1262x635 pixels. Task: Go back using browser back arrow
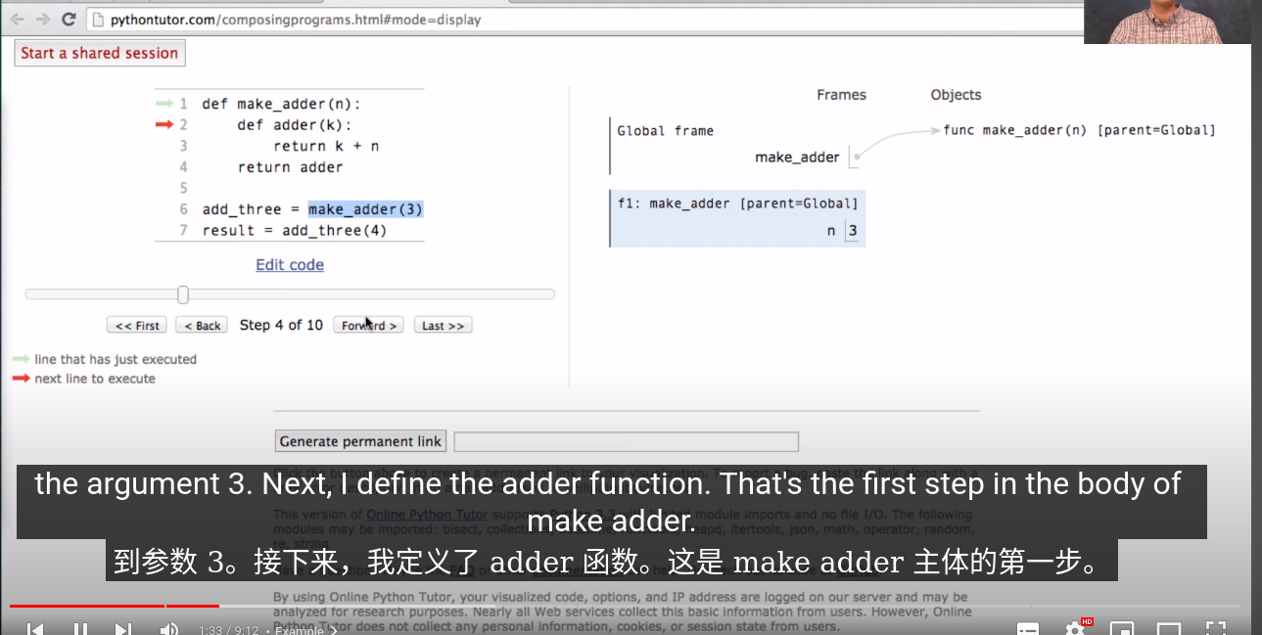18,19
